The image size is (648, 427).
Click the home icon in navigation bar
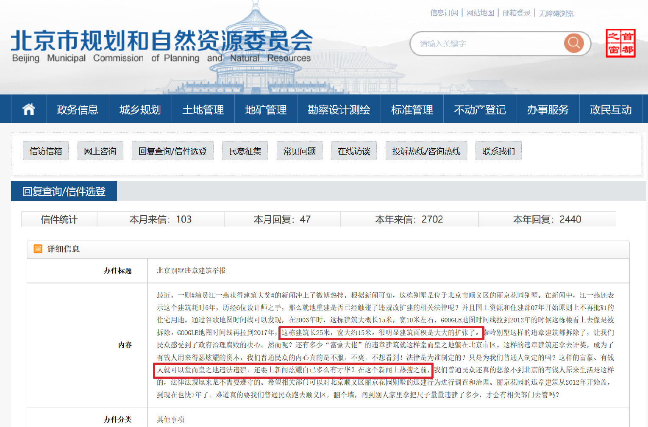28,109
